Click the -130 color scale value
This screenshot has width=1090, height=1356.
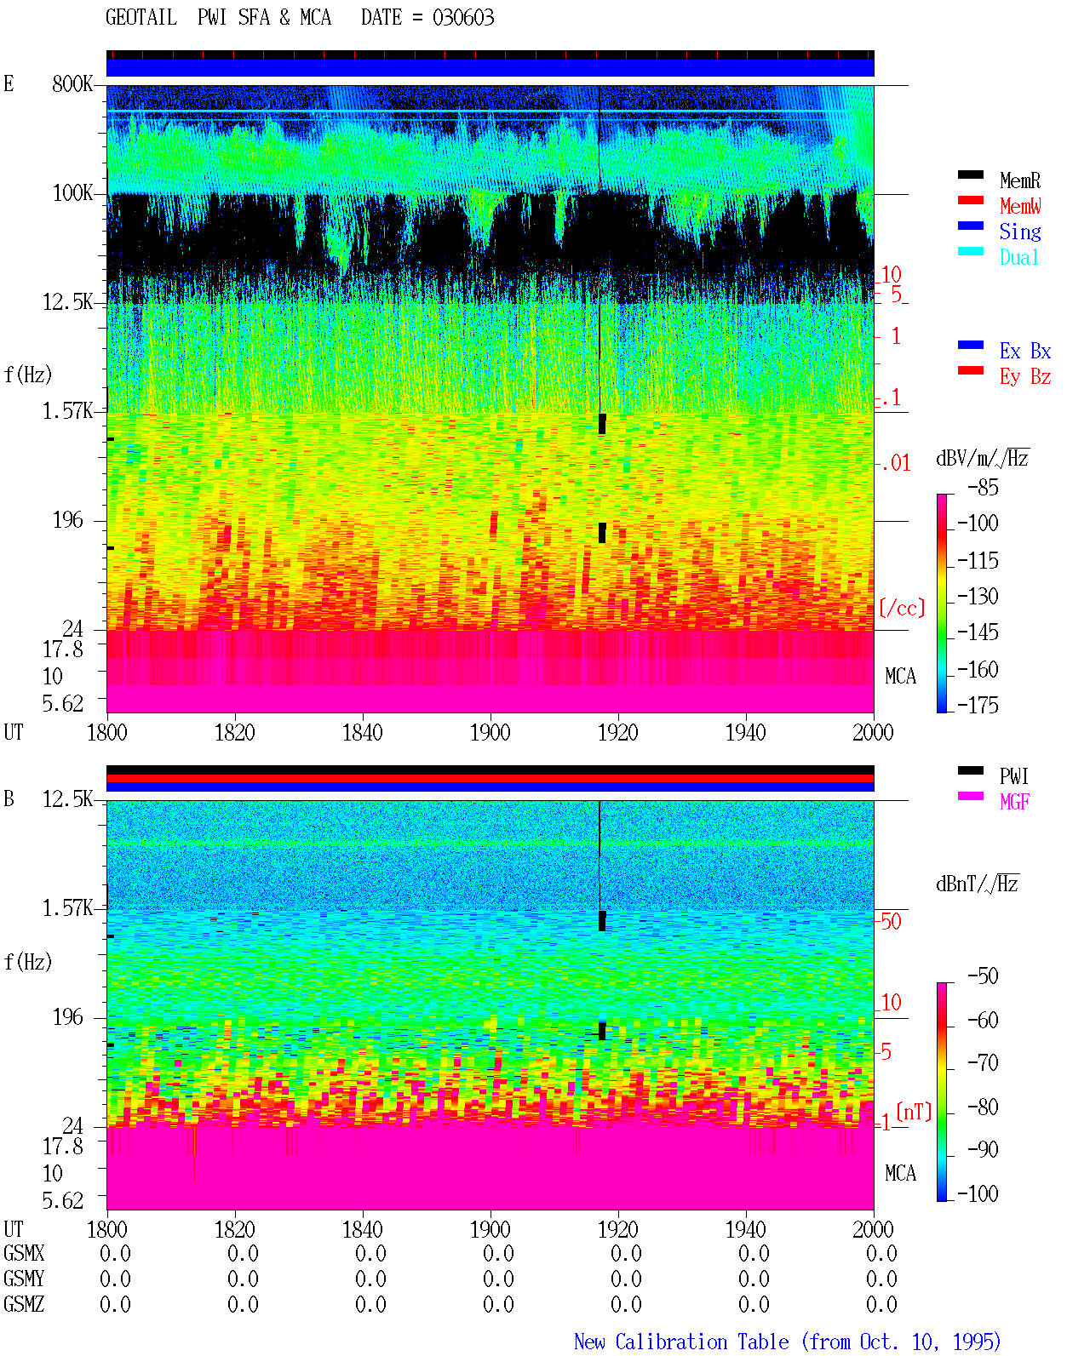978,597
